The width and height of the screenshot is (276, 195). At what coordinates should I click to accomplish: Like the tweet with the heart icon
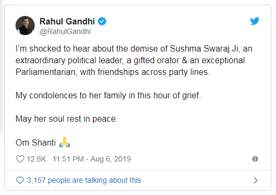[20, 159]
